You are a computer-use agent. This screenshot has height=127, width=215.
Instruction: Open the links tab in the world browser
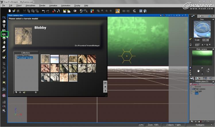(x=211, y=78)
